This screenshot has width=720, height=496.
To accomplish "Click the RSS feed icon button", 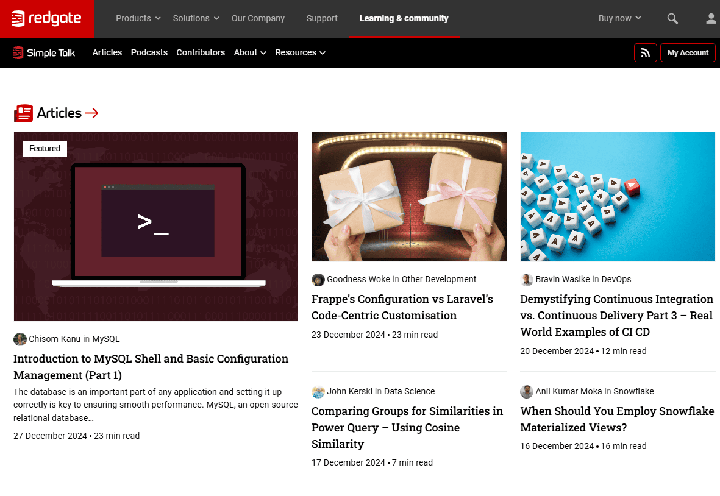I will pyautogui.click(x=645, y=53).
